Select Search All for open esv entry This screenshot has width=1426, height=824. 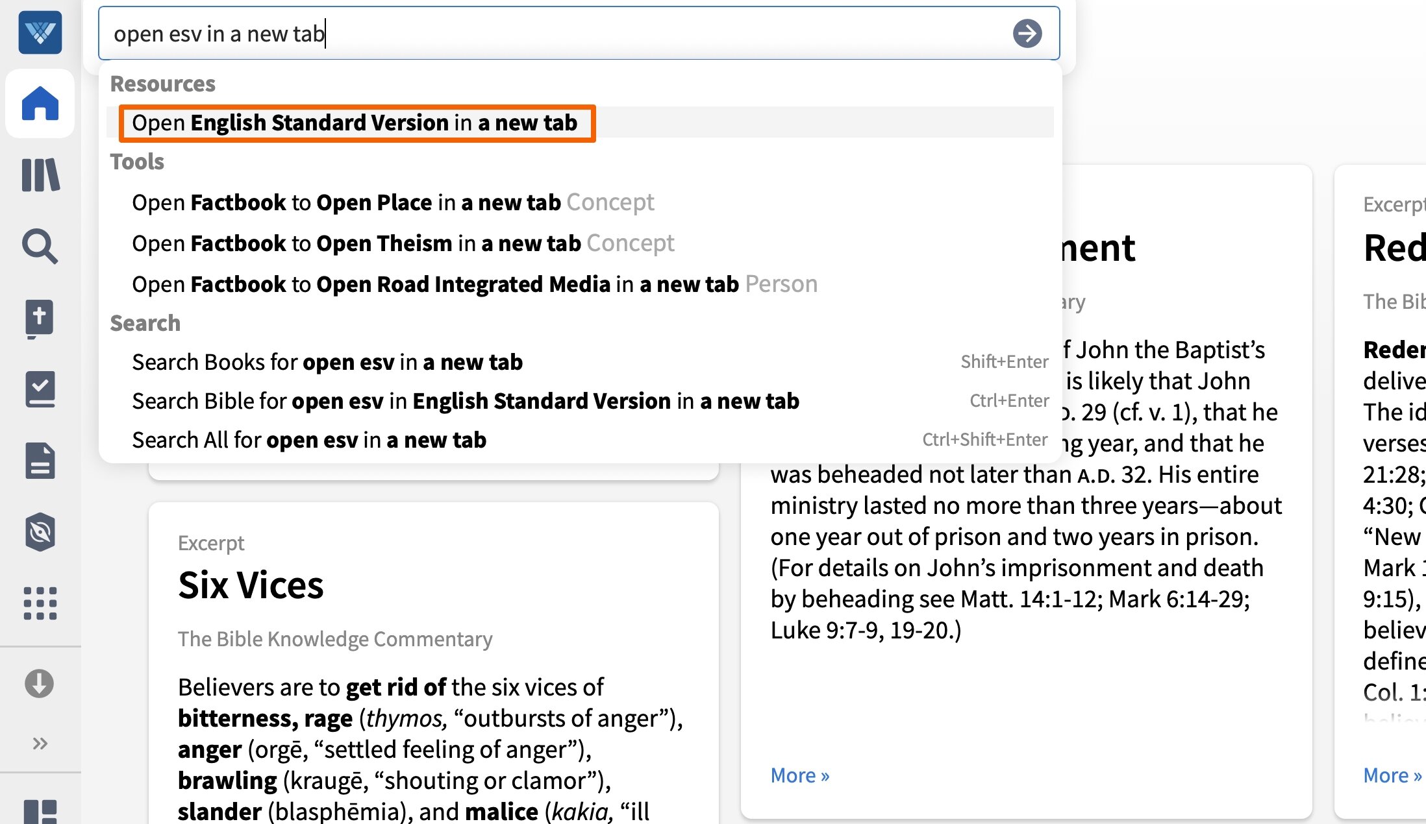coord(309,439)
